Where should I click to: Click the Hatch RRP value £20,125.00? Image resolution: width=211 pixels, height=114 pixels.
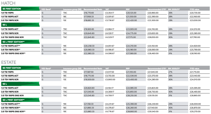click(131, 13)
